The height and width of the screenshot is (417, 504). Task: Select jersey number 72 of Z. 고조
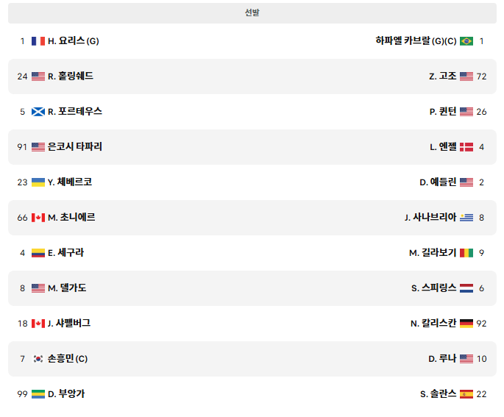481,76
